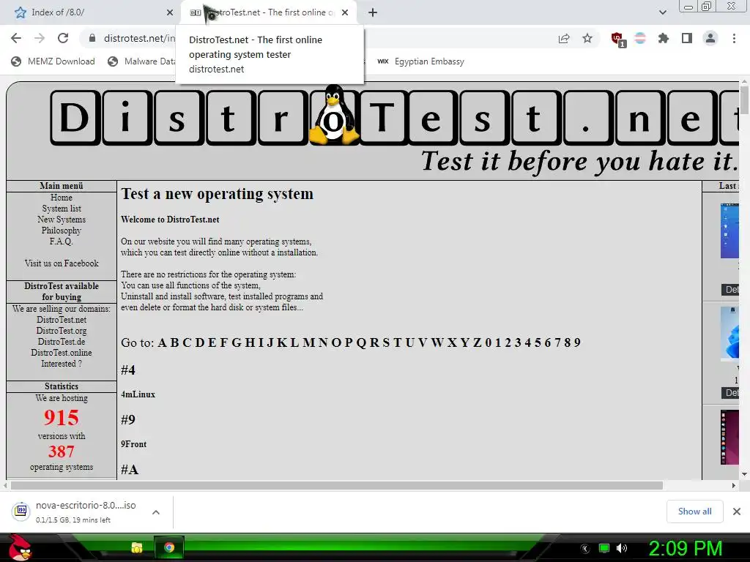
Task: Expand the hidden tray icons arrow
Action: [585, 549]
